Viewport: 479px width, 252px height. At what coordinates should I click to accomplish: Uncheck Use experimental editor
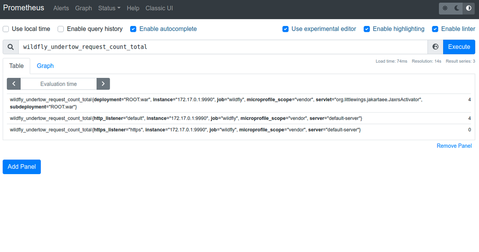pos(285,29)
